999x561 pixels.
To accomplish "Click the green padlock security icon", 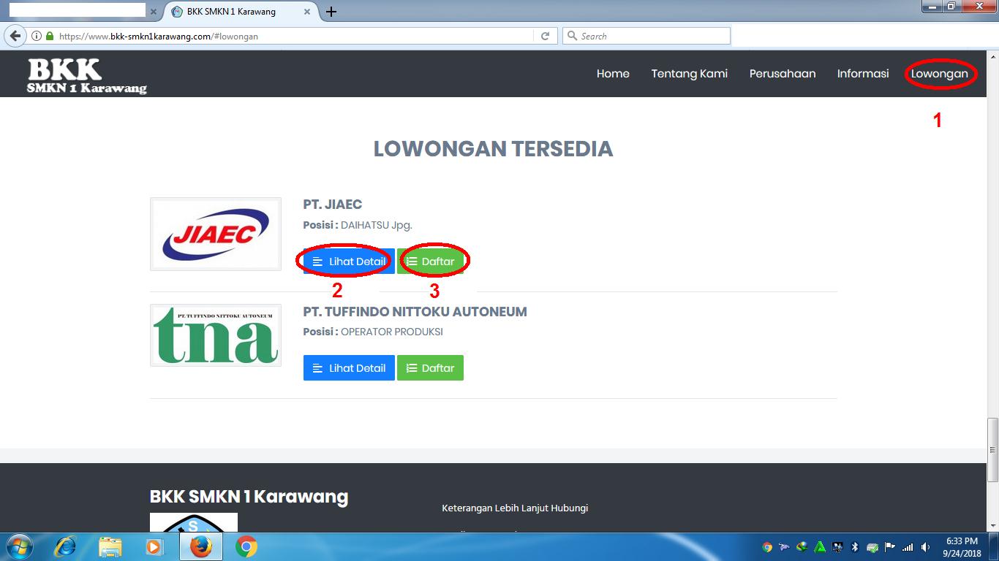I will point(50,36).
